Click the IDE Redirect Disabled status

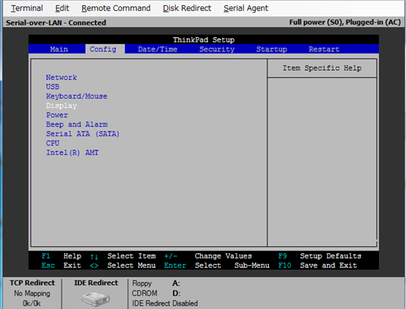tap(165, 303)
